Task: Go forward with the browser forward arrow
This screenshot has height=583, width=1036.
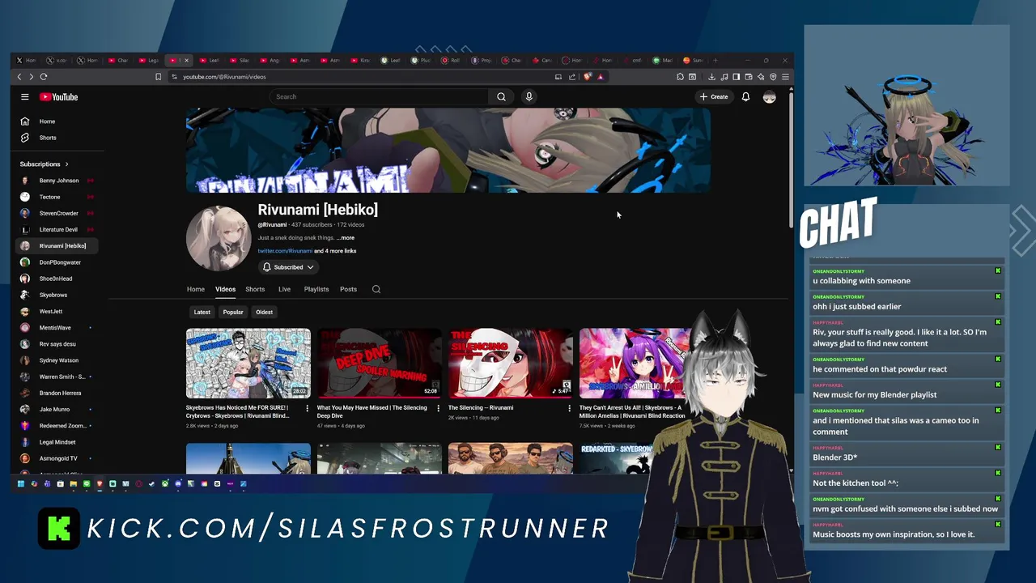Action: [31, 77]
